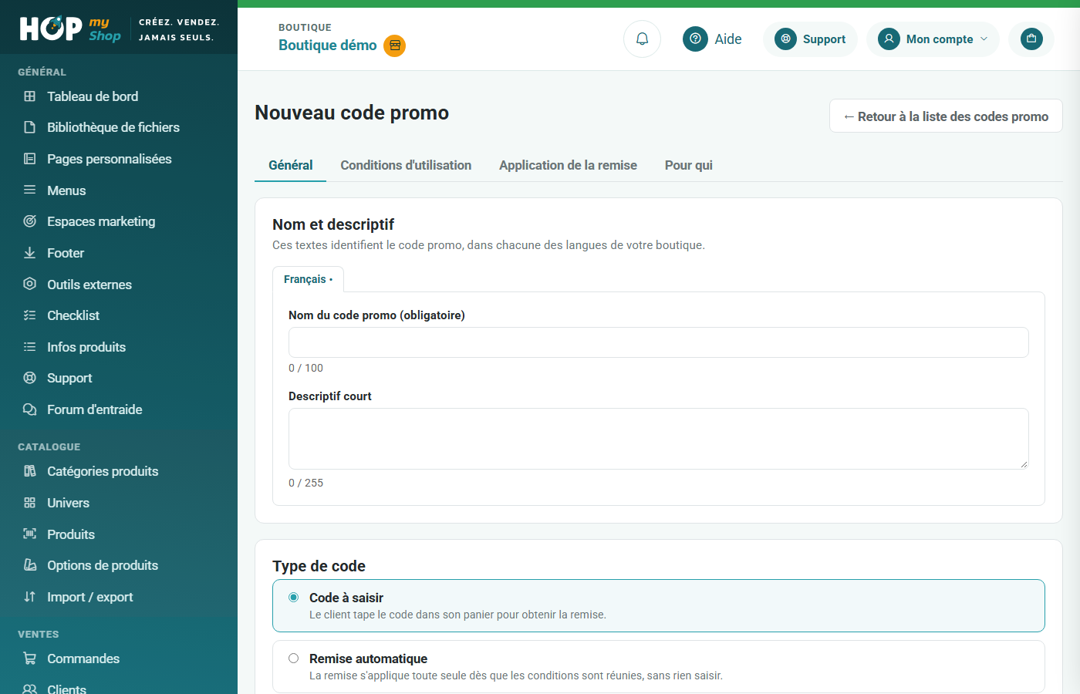The width and height of the screenshot is (1080, 694).
Task: Click the Menus hamburger icon
Action: coord(30,190)
